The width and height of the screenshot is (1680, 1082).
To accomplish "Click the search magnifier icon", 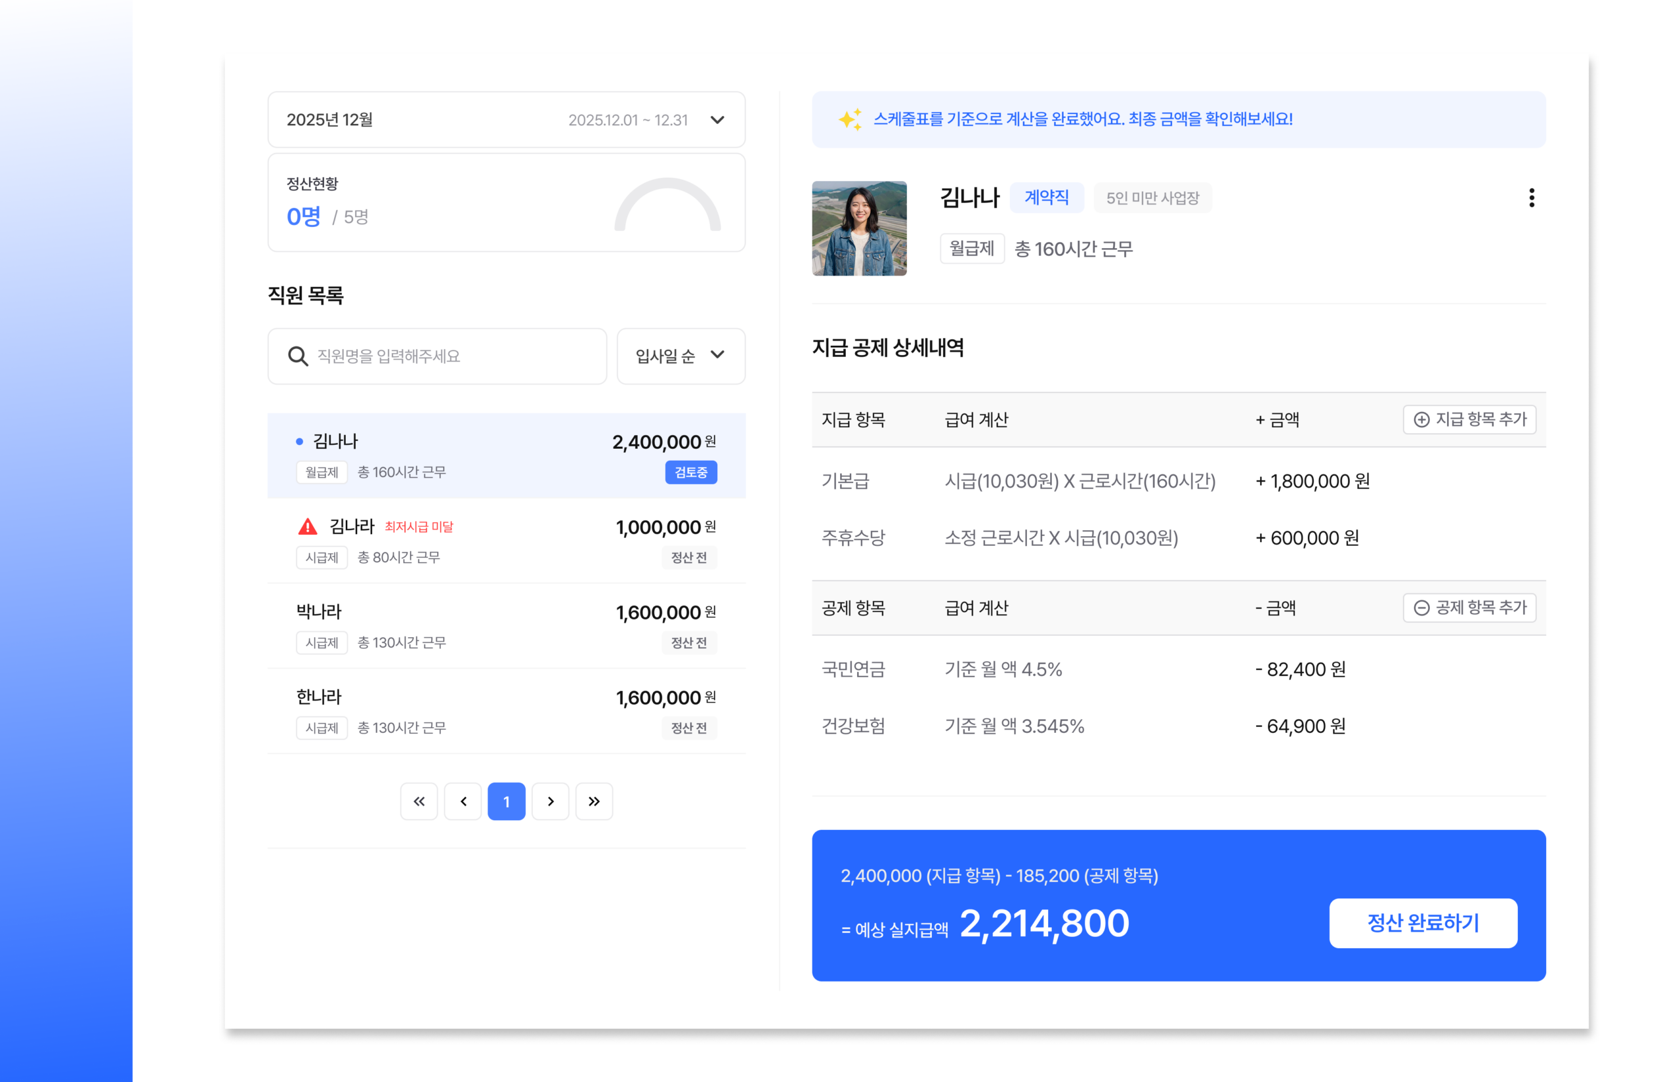I will click(297, 356).
